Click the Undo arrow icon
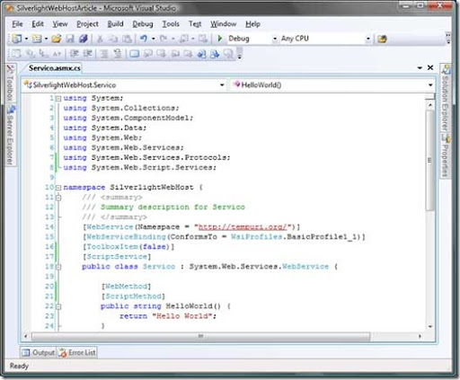Image resolution: width=460 pixels, height=380 pixels. (144, 39)
